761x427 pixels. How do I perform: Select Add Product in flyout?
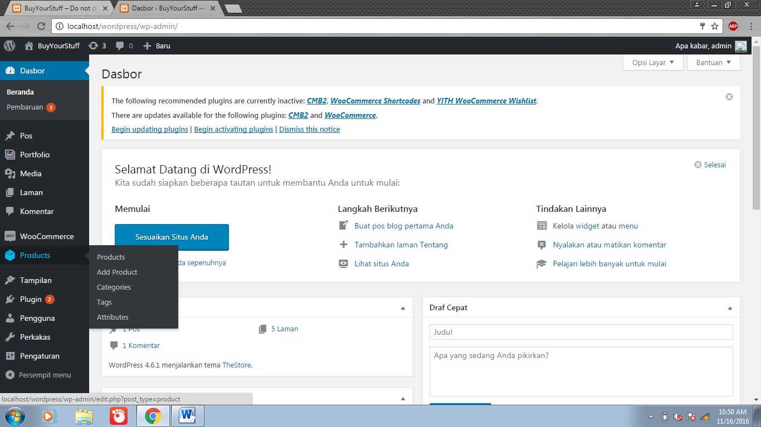[x=117, y=272]
